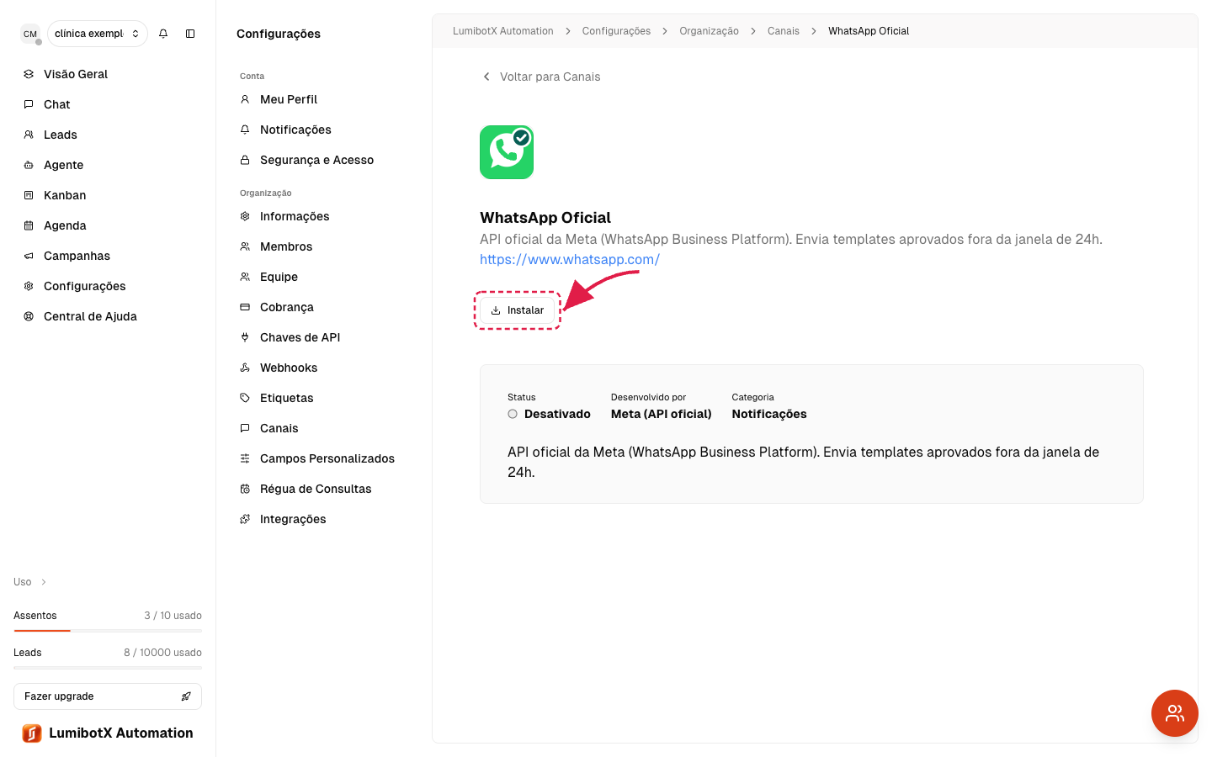Click the Chaves de API plug icon
Screen dimensions: 1212x757
(x=245, y=337)
